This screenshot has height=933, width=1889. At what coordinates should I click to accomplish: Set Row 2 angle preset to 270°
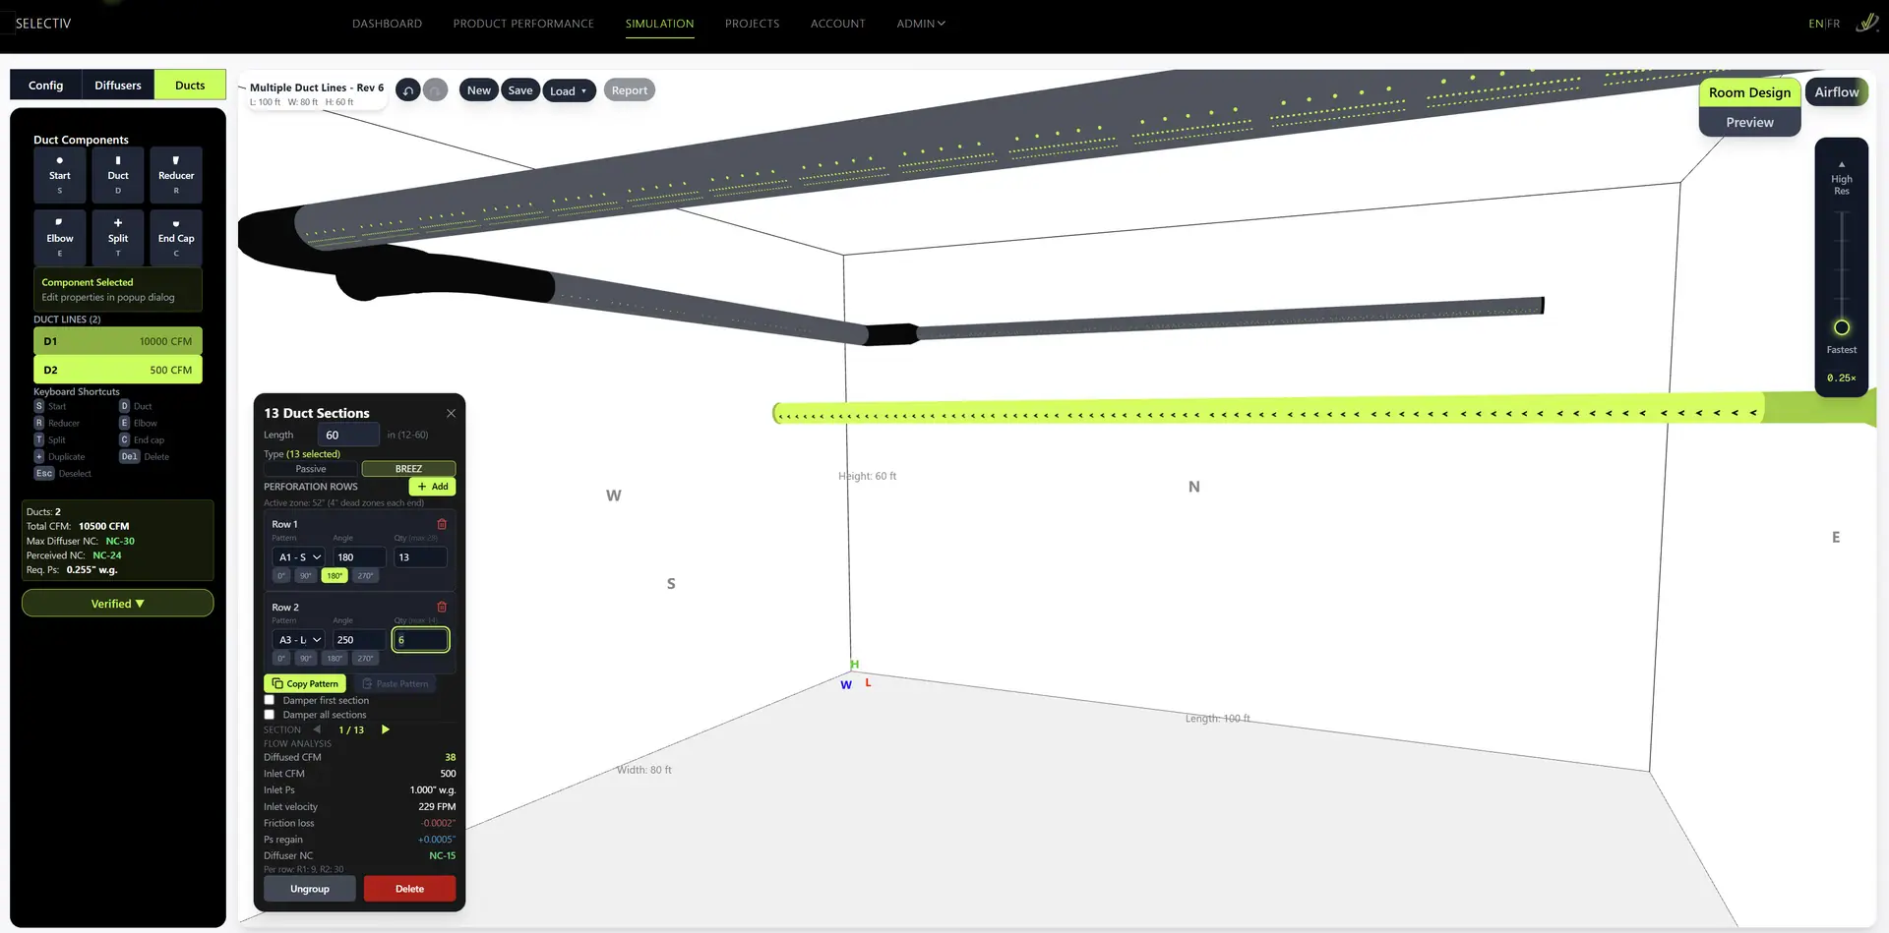click(365, 659)
